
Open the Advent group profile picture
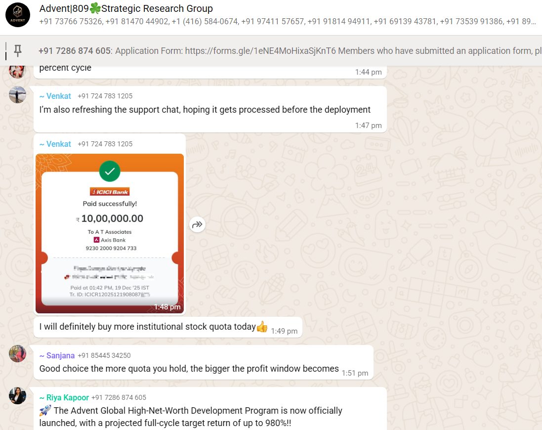click(18, 15)
